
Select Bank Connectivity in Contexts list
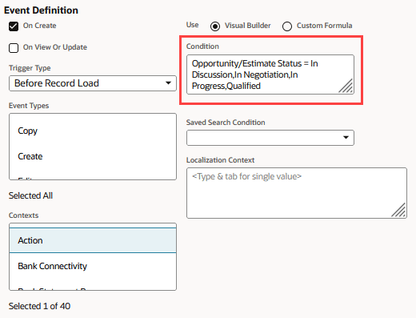93,266
